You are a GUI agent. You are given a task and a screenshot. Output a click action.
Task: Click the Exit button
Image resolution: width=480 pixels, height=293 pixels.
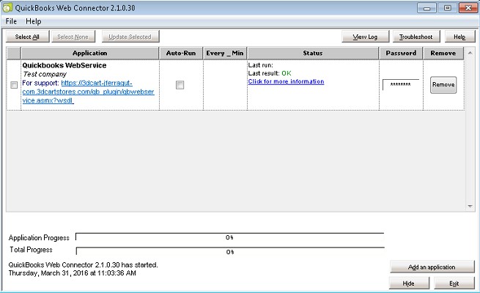(x=454, y=283)
